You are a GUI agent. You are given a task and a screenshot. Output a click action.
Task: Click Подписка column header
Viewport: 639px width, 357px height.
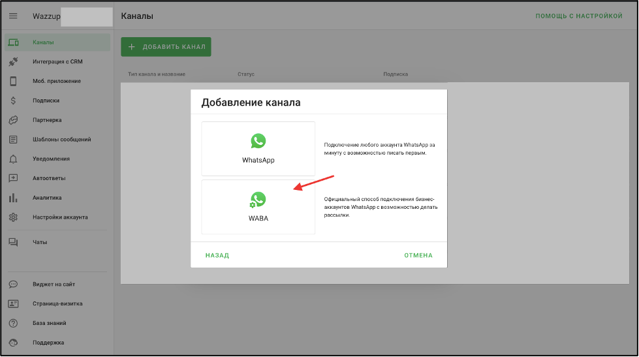click(396, 74)
